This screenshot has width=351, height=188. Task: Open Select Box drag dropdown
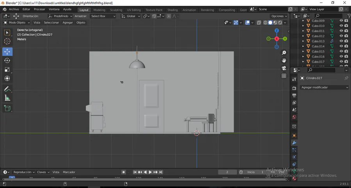[x=103, y=16]
